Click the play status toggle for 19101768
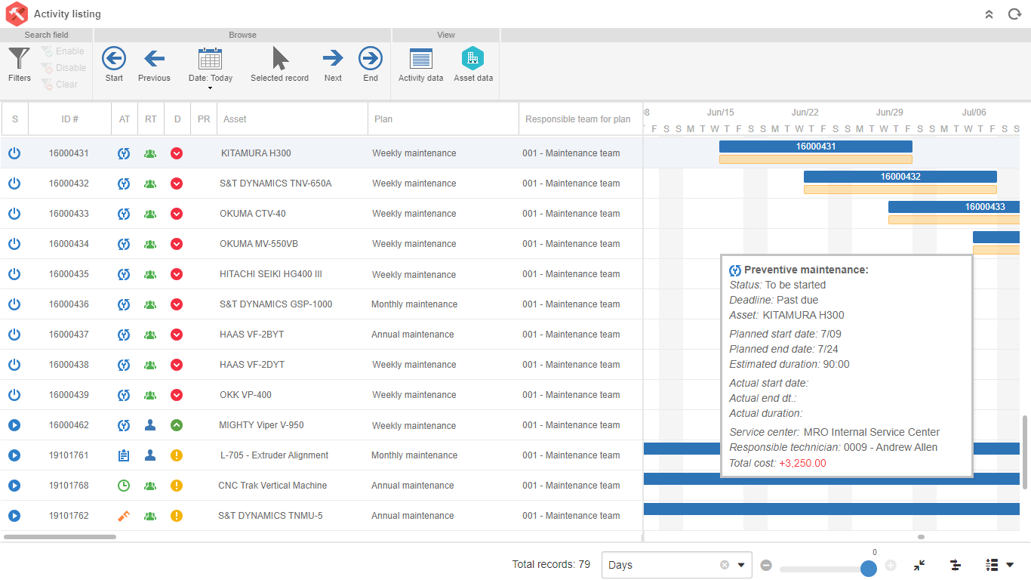The image size is (1031, 580). 14,486
